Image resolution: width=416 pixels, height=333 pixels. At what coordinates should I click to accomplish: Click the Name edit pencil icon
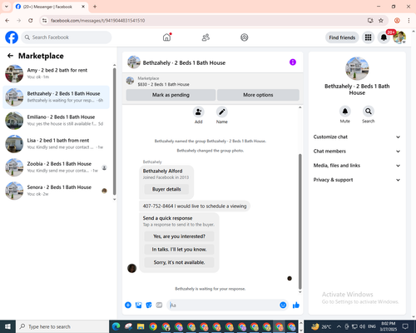[222, 112]
